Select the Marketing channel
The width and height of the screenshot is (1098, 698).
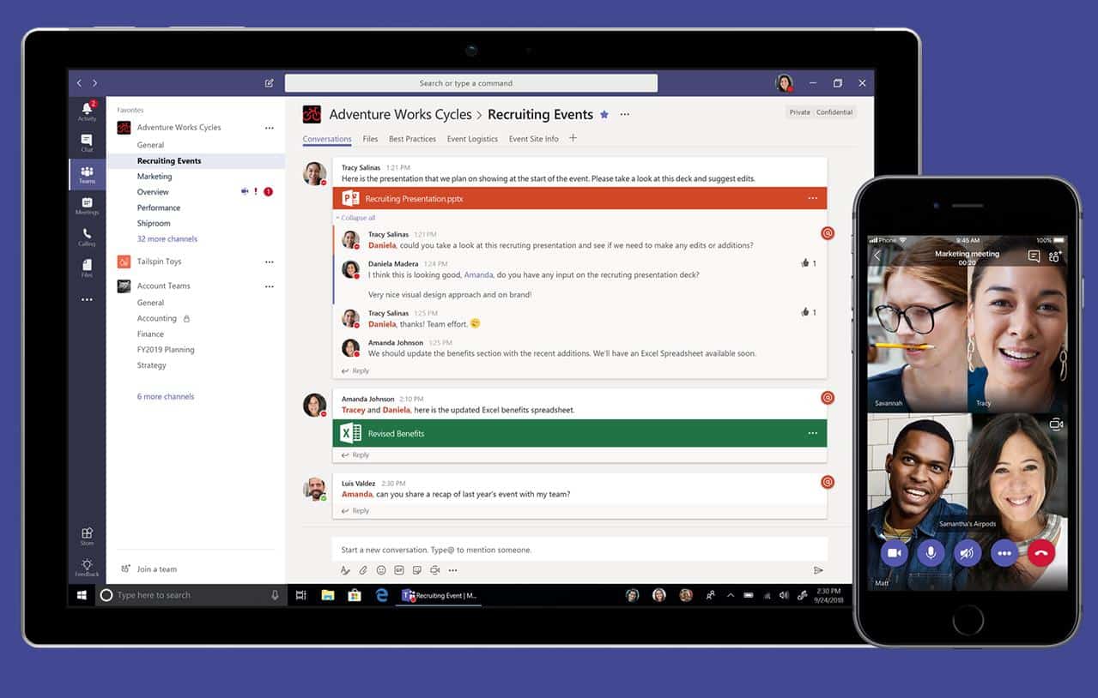155,177
